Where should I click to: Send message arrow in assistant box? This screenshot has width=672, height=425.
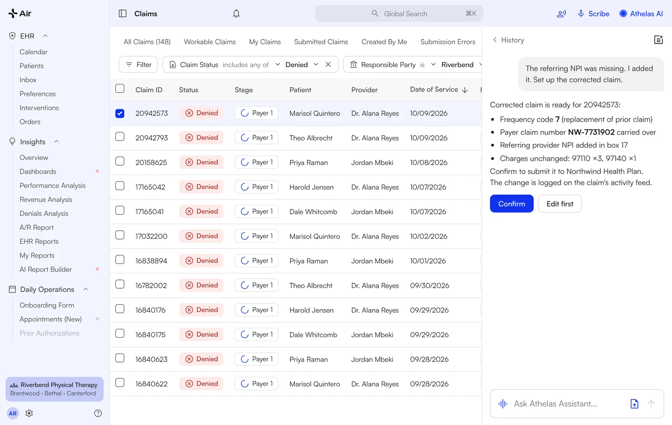(x=651, y=404)
